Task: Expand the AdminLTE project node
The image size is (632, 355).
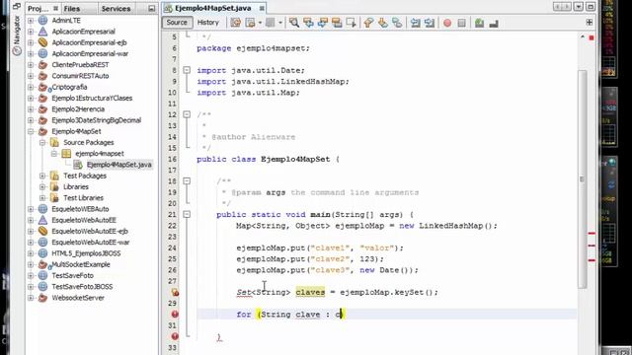Action: pos(31,20)
